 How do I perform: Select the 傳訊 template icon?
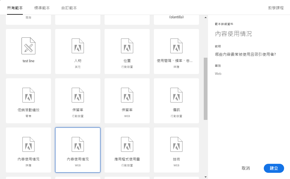176,95
